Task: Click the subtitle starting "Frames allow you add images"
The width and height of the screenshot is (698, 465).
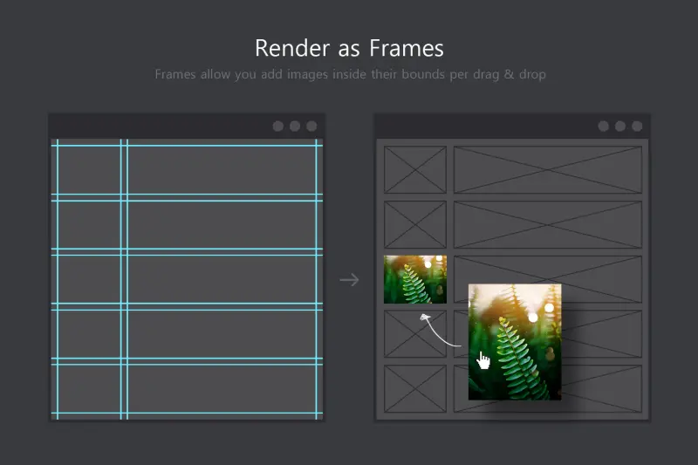Action: pyautogui.click(x=350, y=74)
